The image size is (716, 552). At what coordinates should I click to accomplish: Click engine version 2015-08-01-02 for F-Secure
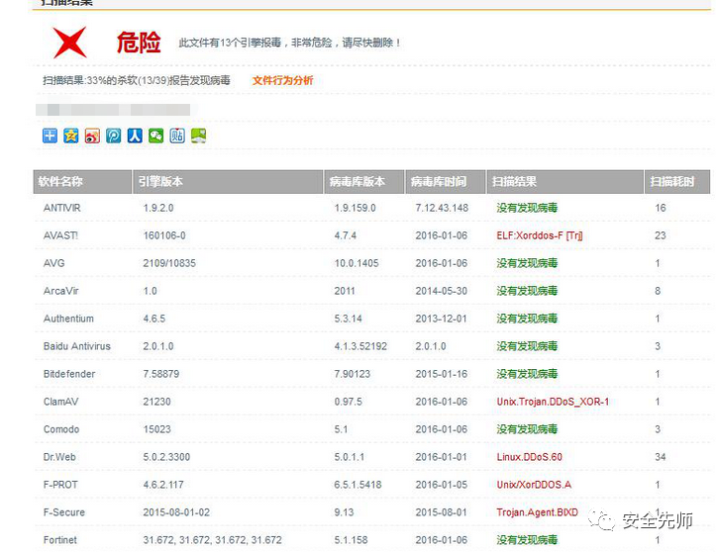(176, 512)
